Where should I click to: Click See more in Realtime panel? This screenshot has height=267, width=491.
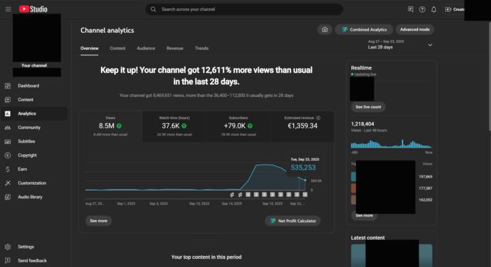tap(364, 216)
